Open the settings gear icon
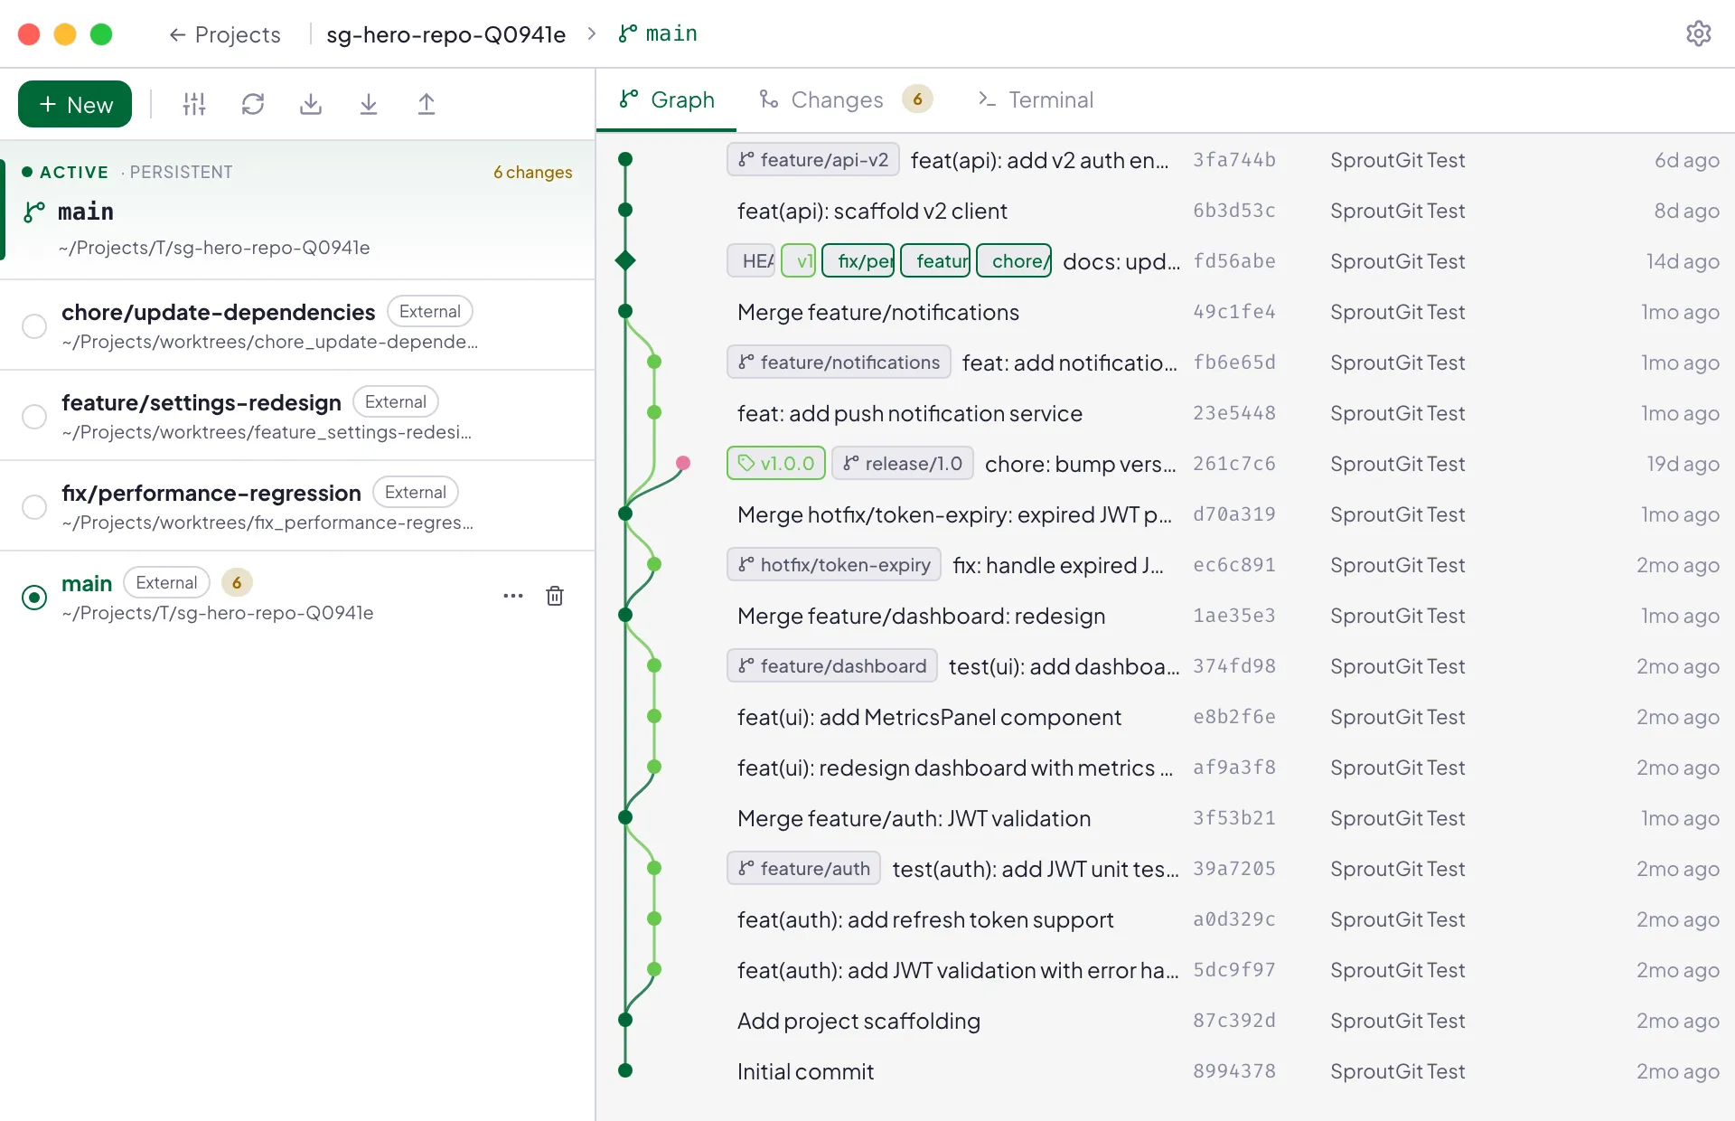Viewport: 1735px width, 1121px height. [1698, 33]
